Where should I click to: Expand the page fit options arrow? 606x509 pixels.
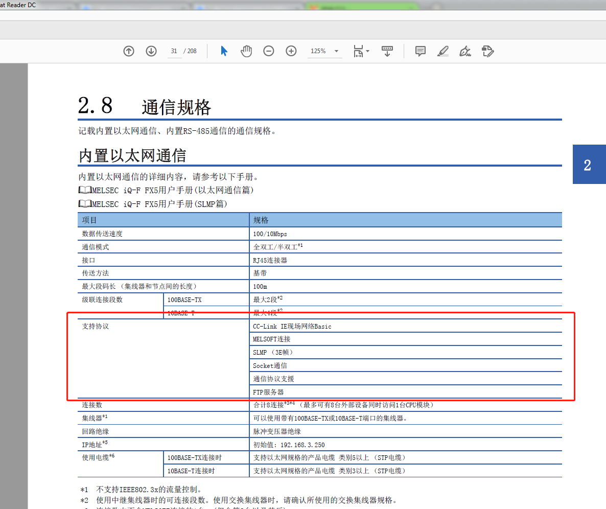368,51
